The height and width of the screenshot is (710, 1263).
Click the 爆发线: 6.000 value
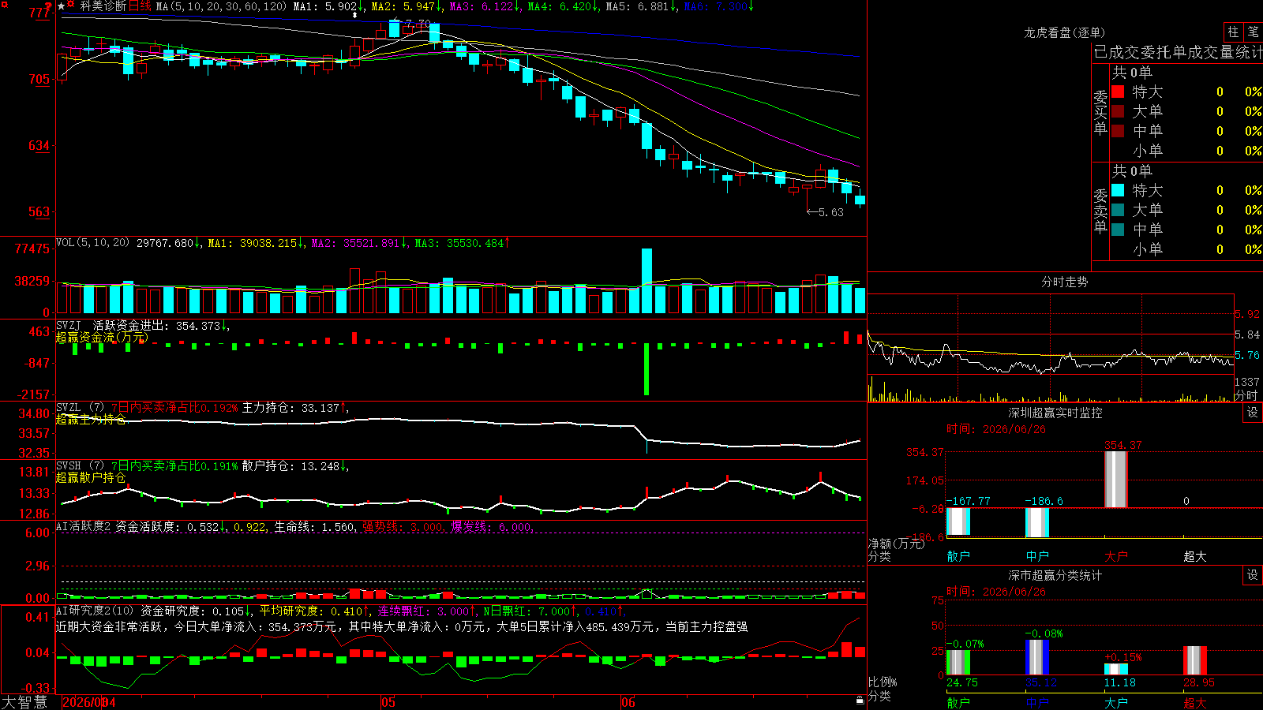491,527
